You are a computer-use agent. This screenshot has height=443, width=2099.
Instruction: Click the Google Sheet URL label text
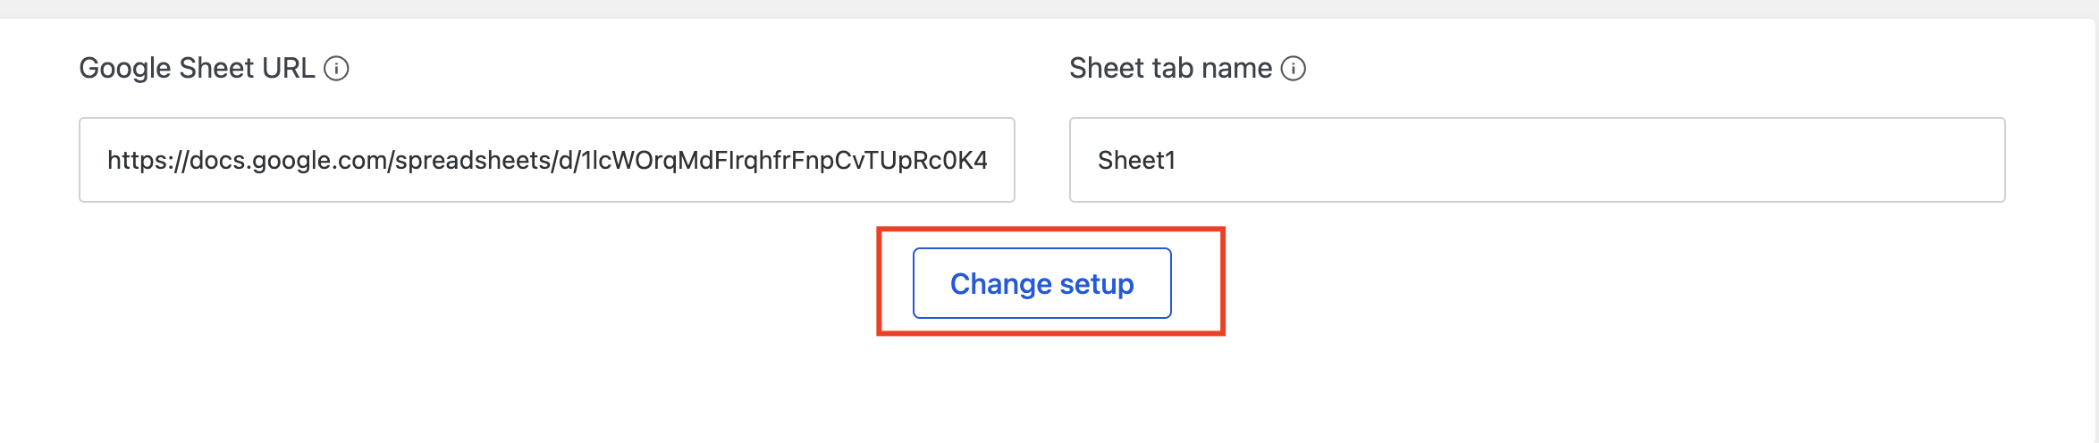point(197,69)
